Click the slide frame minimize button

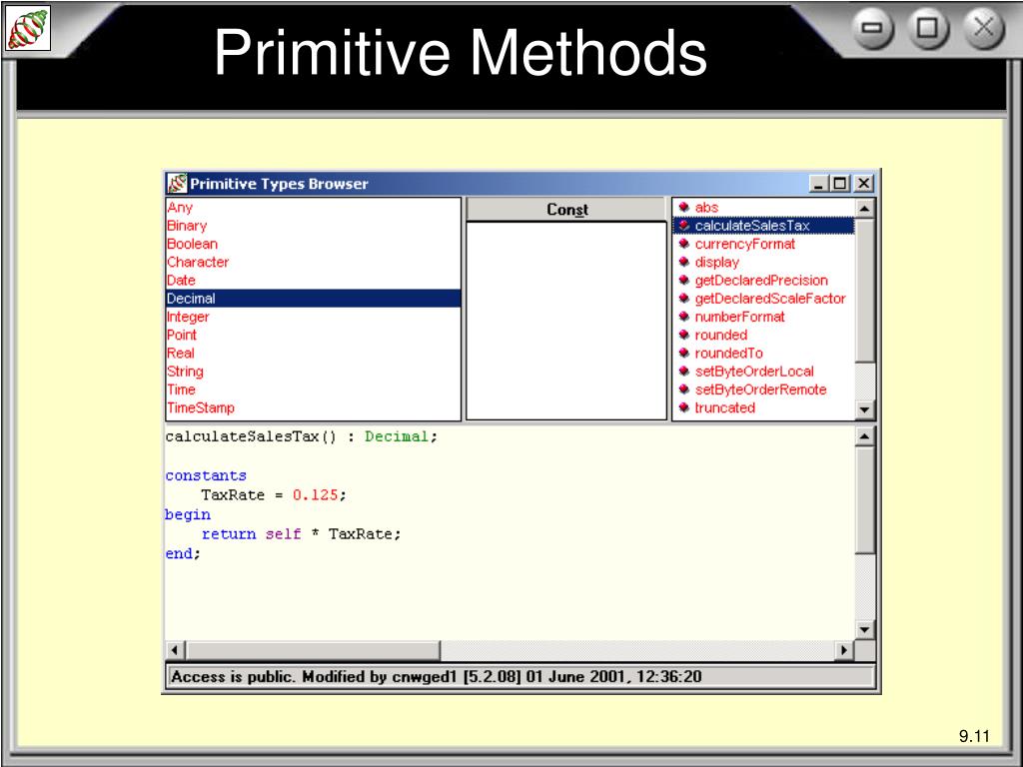pyautogui.click(x=872, y=29)
